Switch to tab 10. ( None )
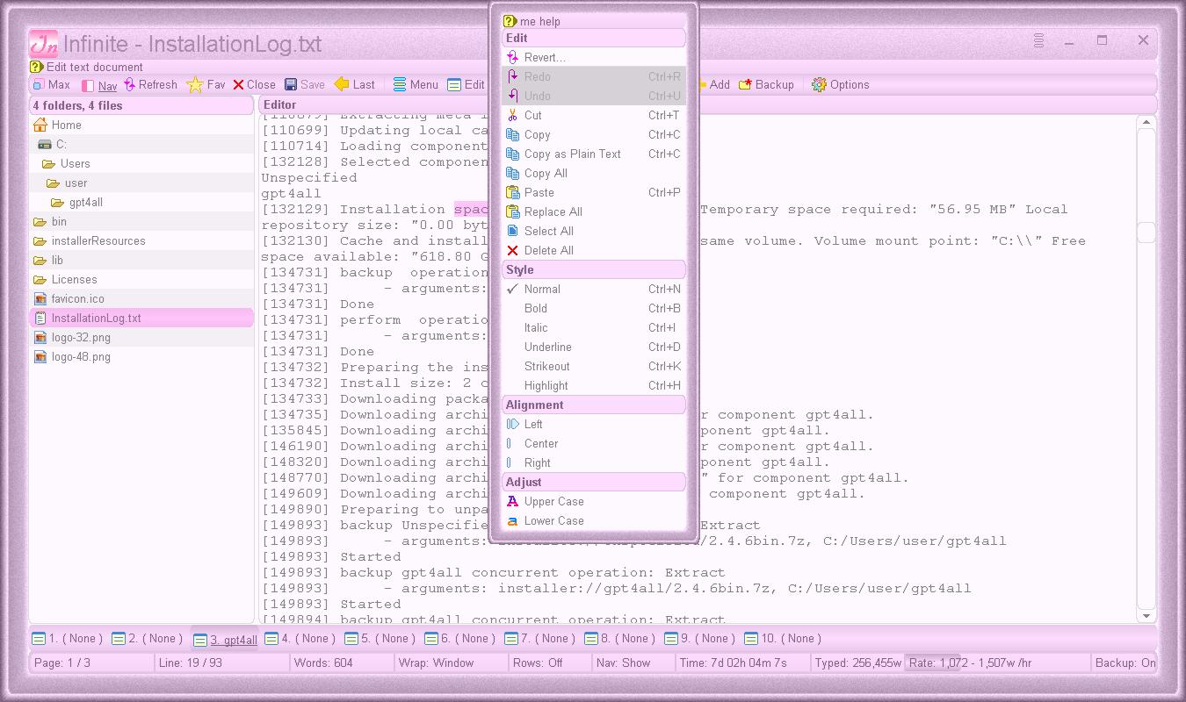The image size is (1186, 702). click(x=784, y=639)
